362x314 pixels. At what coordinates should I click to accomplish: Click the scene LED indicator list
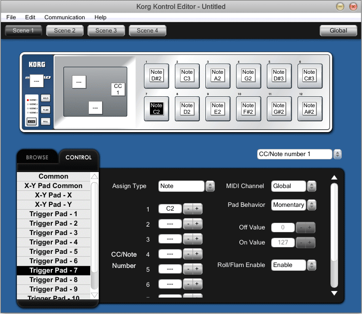pyautogui.click(x=32, y=106)
